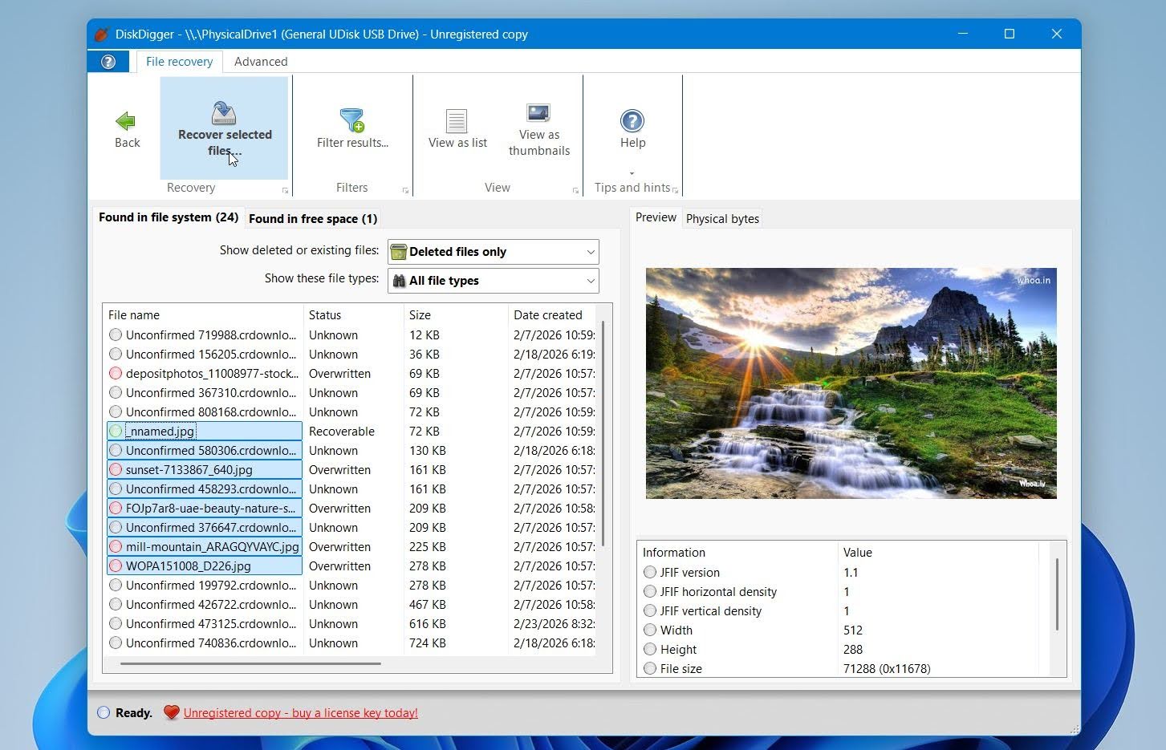
Task: Switch to Physical bytes tab
Action: coord(722,219)
